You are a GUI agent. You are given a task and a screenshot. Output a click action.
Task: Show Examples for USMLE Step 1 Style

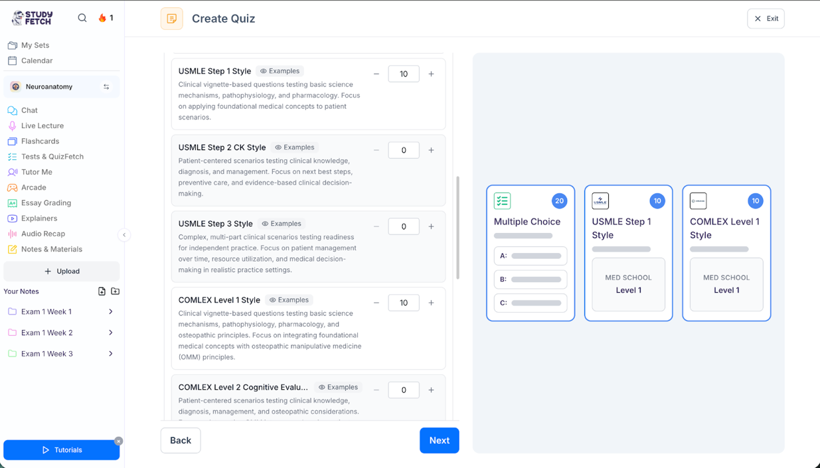coord(280,71)
